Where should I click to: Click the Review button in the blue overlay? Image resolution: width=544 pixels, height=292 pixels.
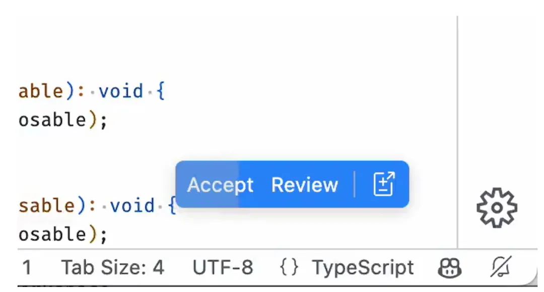pyautogui.click(x=304, y=185)
